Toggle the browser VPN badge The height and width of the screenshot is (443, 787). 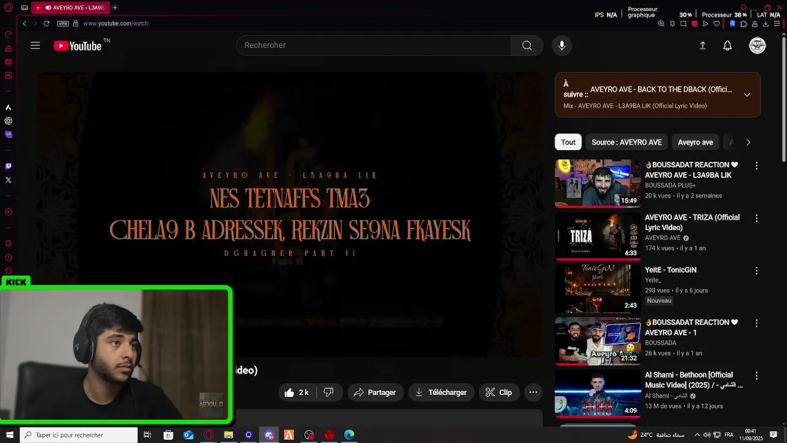(63, 23)
